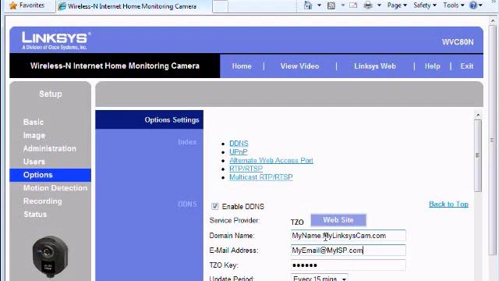The width and height of the screenshot is (499, 281).
Task: Jump to the Multicast RTP/RTSP link
Action: [261, 177]
